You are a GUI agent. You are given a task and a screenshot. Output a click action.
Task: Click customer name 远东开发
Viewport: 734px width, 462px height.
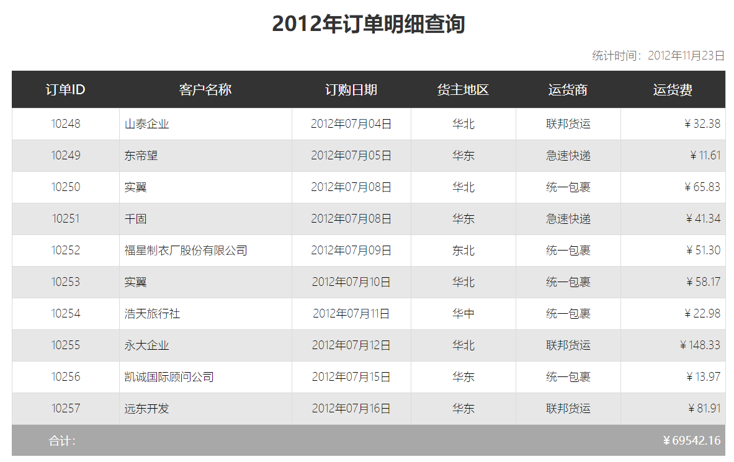(x=146, y=408)
